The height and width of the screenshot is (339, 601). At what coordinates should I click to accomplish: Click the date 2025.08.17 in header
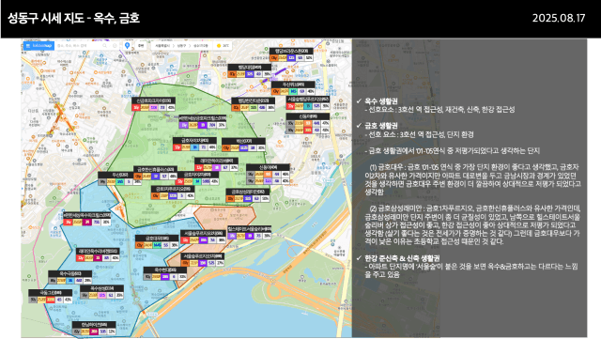[559, 18]
